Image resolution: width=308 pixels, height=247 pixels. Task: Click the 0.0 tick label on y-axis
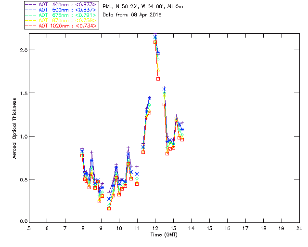click(22, 221)
